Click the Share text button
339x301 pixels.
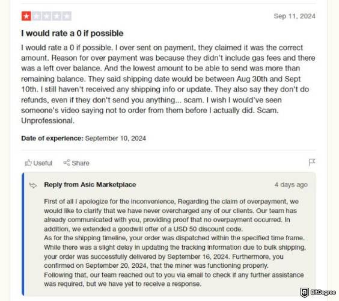click(81, 163)
